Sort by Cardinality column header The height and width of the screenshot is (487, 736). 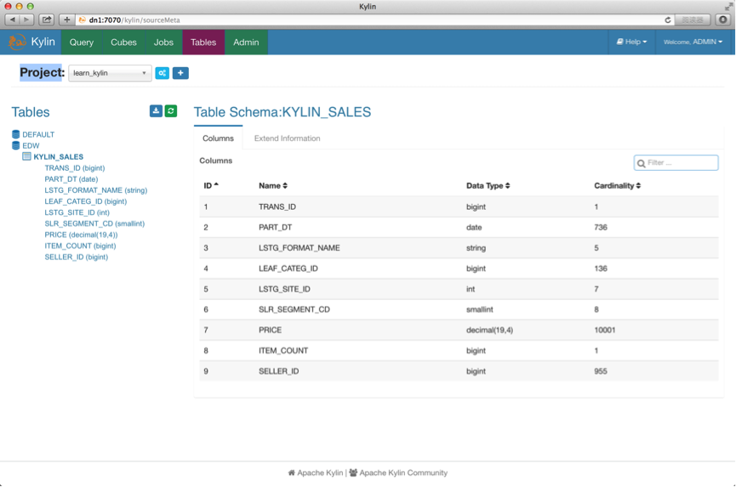click(x=617, y=185)
